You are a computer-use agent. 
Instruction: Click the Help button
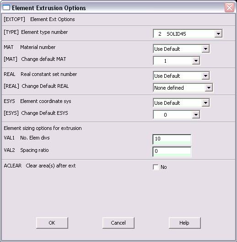pyautogui.click(x=185, y=223)
